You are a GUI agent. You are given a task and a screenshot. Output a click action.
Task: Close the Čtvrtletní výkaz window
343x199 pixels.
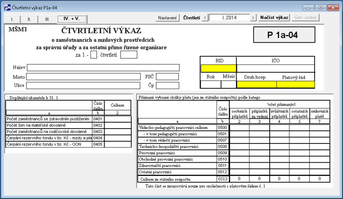coord(333,8)
